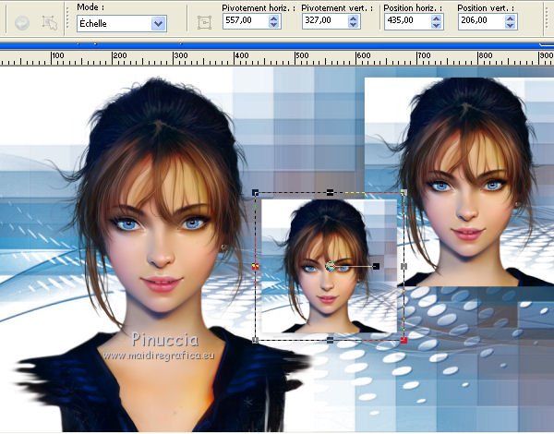Viewport: 554px width, 434px height.
Task: Click the red bottom-right selection corner handle
Action: tap(403, 340)
